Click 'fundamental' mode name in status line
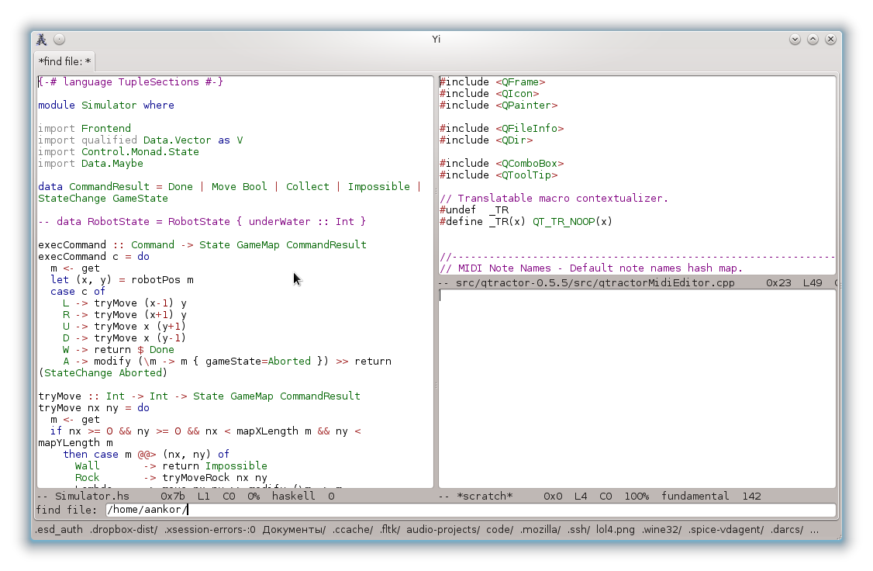873x571 pixels. [695, 497]
